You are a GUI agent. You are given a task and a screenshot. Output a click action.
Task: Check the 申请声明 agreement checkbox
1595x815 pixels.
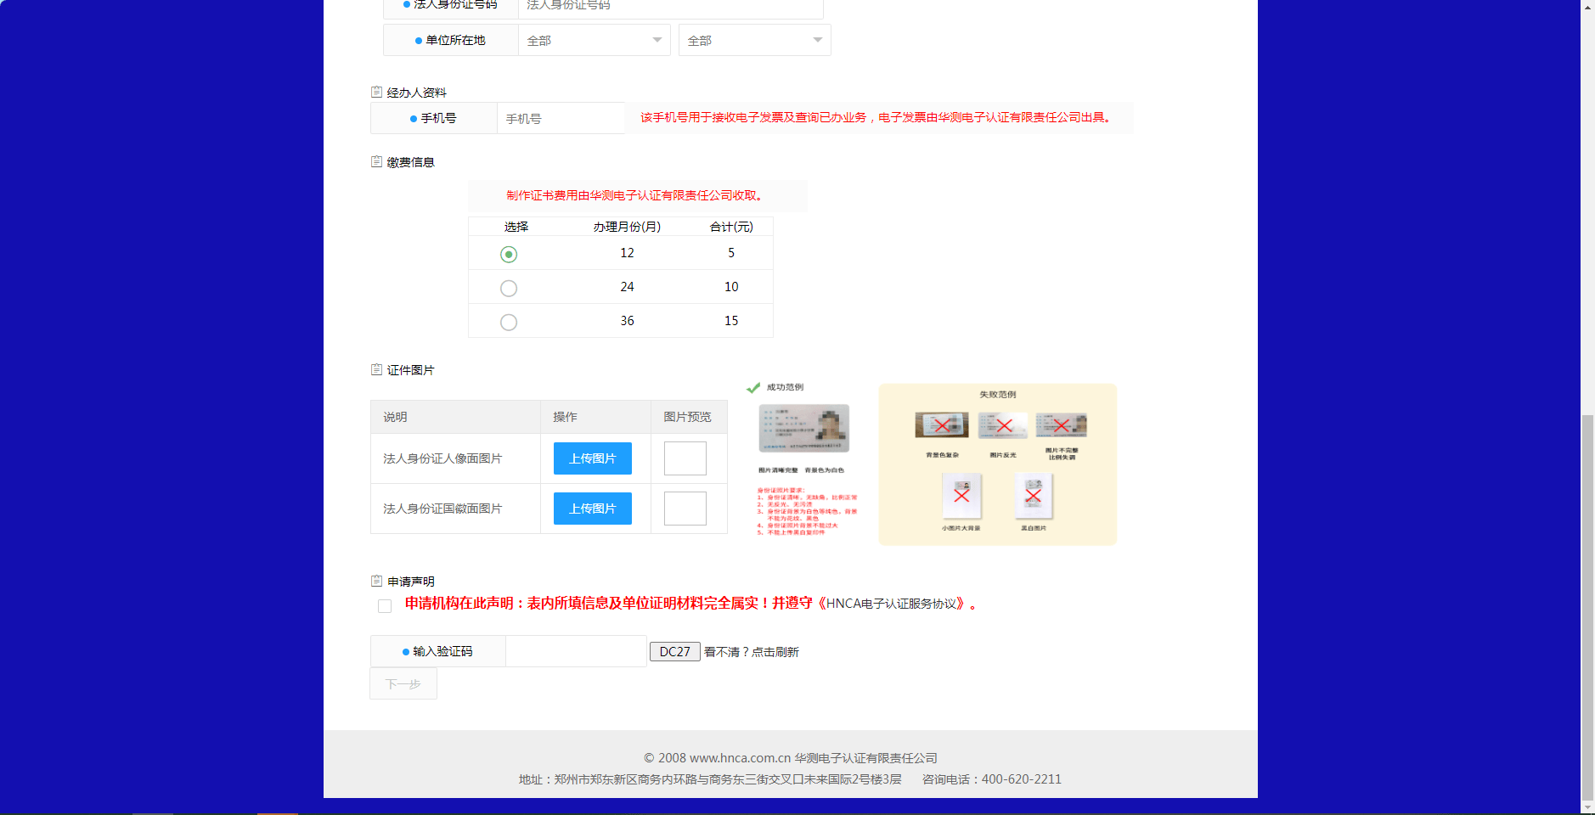(x=385, y=605)
